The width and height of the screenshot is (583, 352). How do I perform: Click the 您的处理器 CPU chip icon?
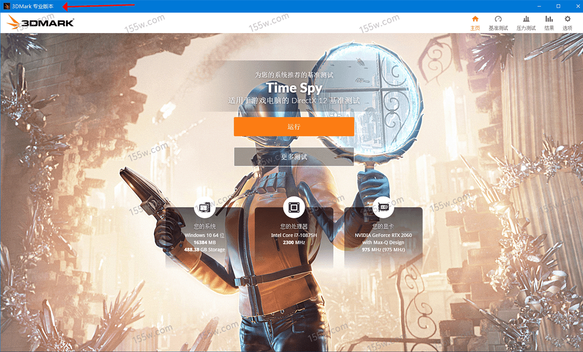point(294,208)
